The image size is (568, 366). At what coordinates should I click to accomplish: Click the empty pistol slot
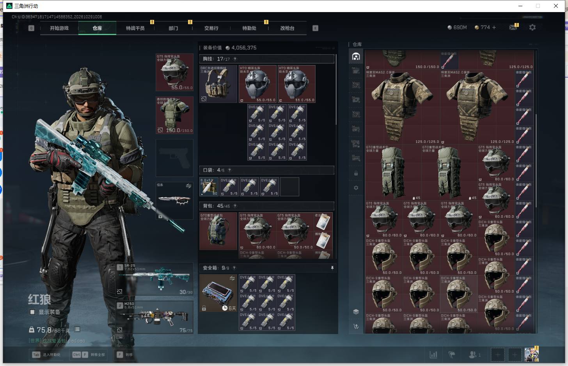pyautogui.click(x=174, y=158)
